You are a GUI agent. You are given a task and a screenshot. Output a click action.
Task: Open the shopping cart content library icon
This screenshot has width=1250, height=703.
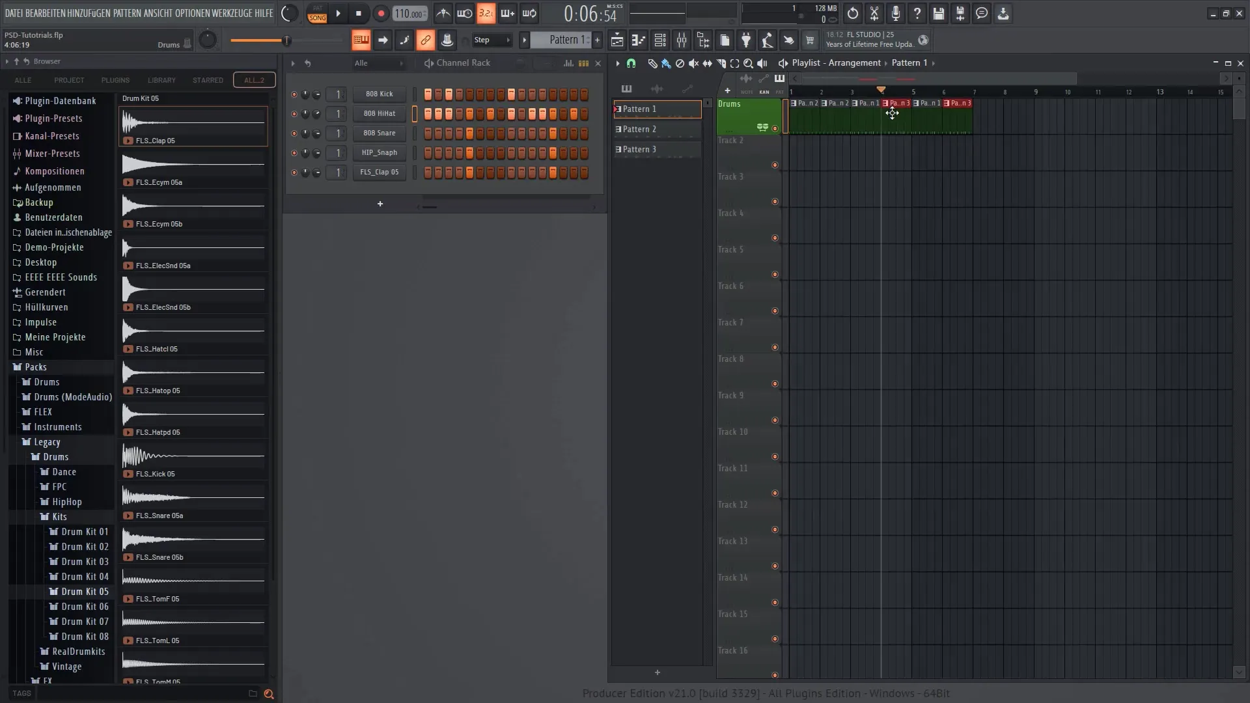click(x=810, y=40)
